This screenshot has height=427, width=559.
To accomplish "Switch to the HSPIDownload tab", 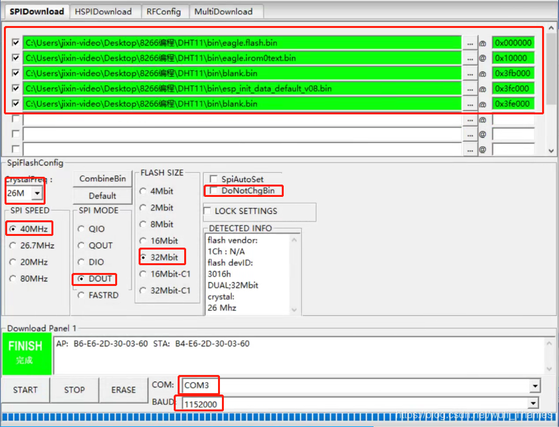I will (x=103, y=12).
